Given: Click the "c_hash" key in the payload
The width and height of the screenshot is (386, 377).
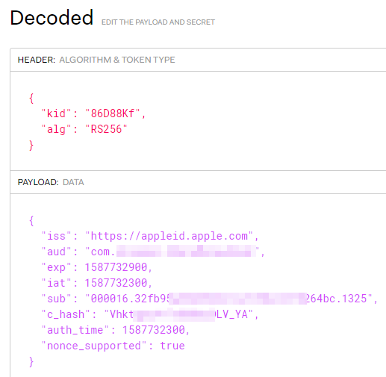Looking at the screenshot, I should pyautogui.click(x=66, y=314).
